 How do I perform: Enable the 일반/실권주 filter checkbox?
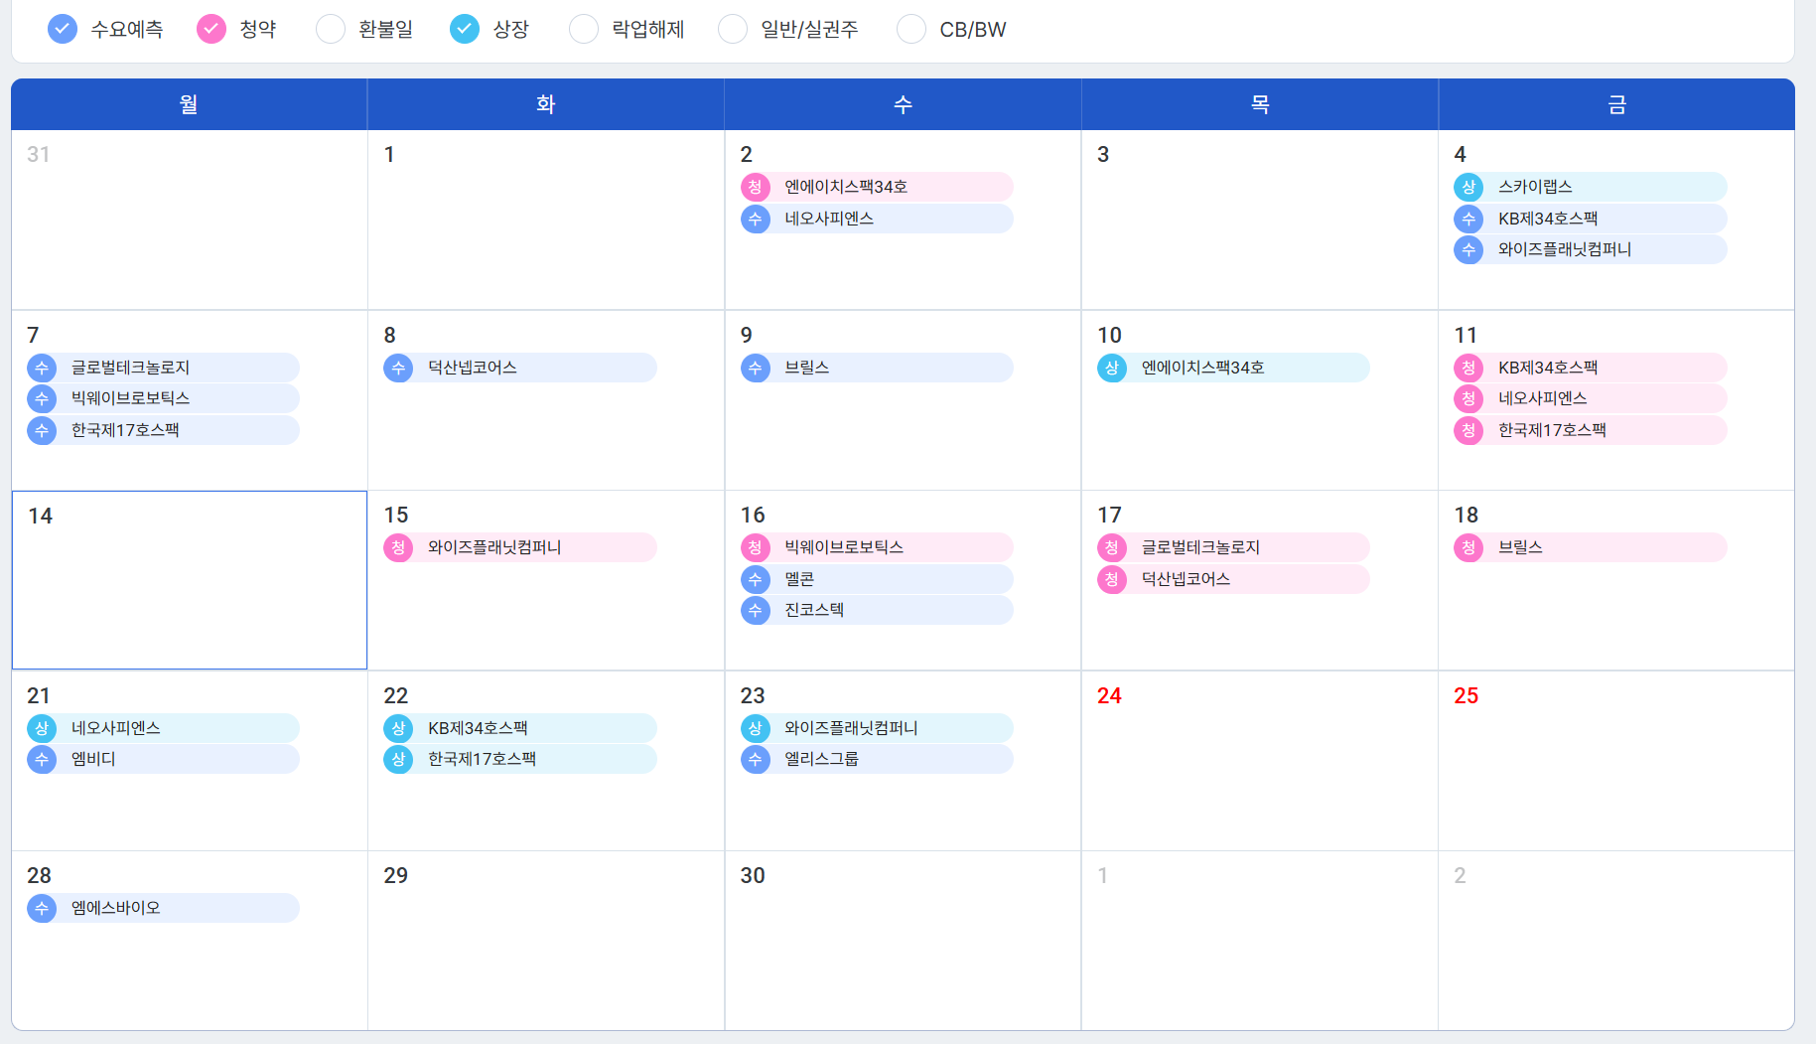tap(733, 29)
